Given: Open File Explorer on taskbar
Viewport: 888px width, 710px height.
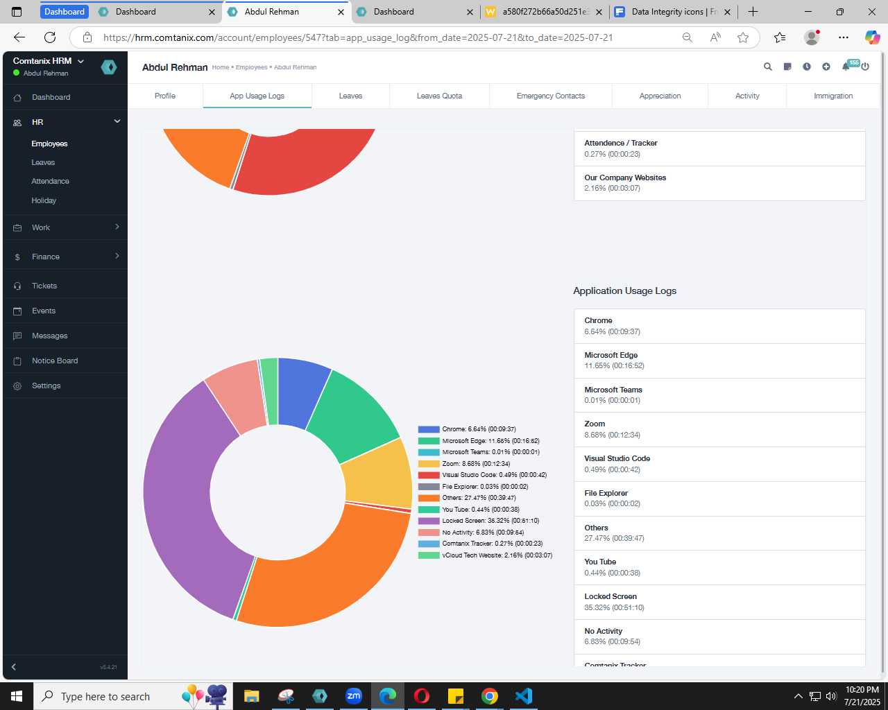Looking at the screenshot, I should [x=252, y=696].
